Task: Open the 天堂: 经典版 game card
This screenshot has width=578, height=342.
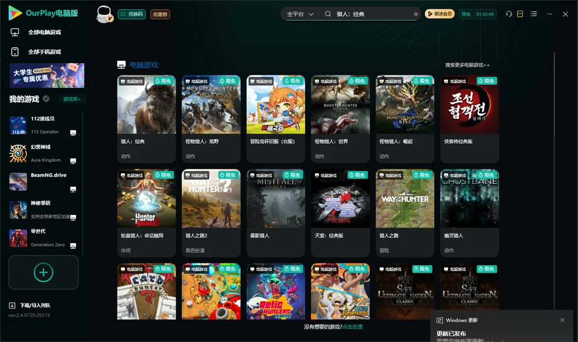Action: [340, 213]
